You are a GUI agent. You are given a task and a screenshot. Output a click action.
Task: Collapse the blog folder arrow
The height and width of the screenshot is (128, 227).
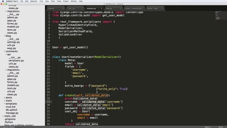pyautogui.click(x=5, y=36)
